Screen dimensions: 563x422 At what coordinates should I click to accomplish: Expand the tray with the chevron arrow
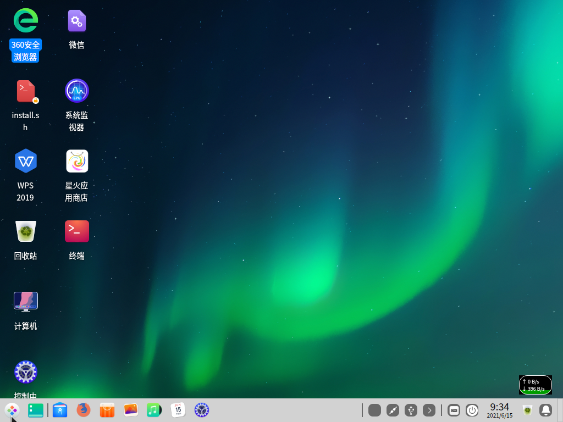coord(429,410)
